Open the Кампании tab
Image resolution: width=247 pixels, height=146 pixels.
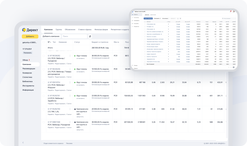tap(48, 30)
